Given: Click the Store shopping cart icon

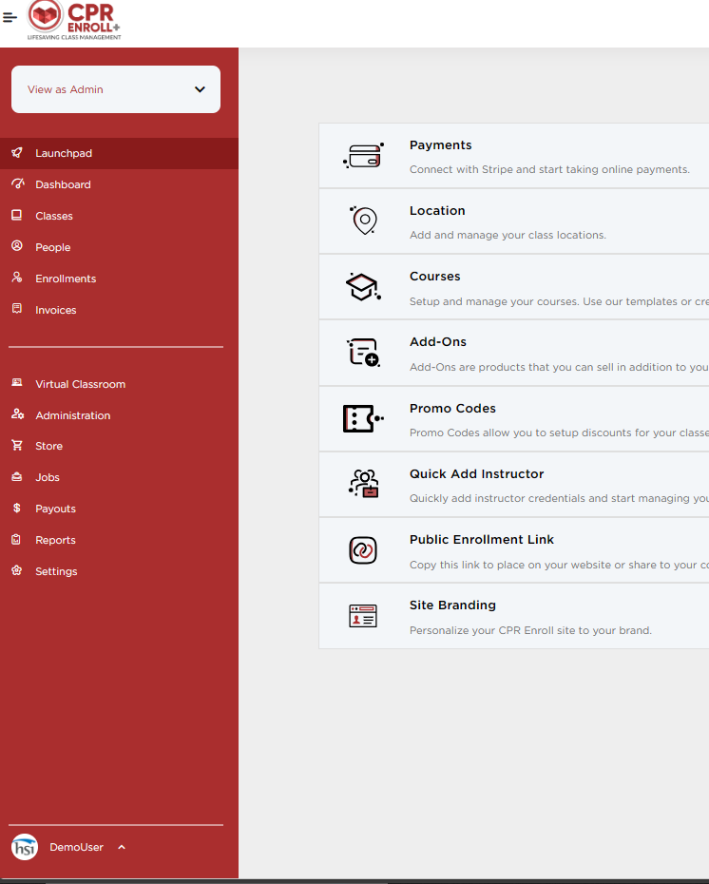Looking at the screenshot, I should pos(17,446).
